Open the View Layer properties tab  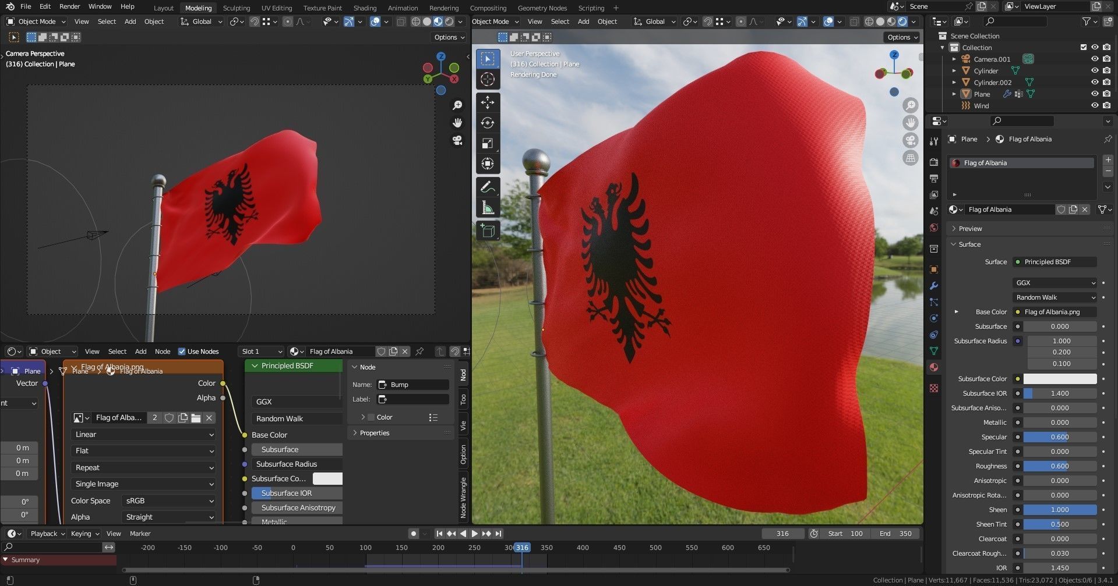[934, 194]
